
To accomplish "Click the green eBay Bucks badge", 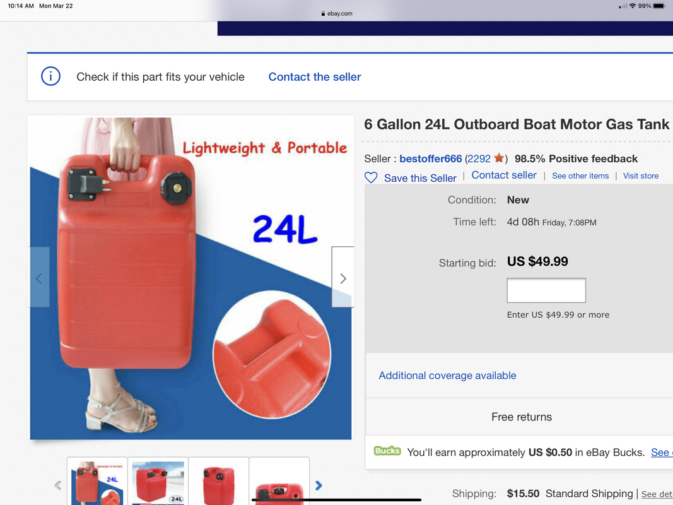I will point(387,451).
